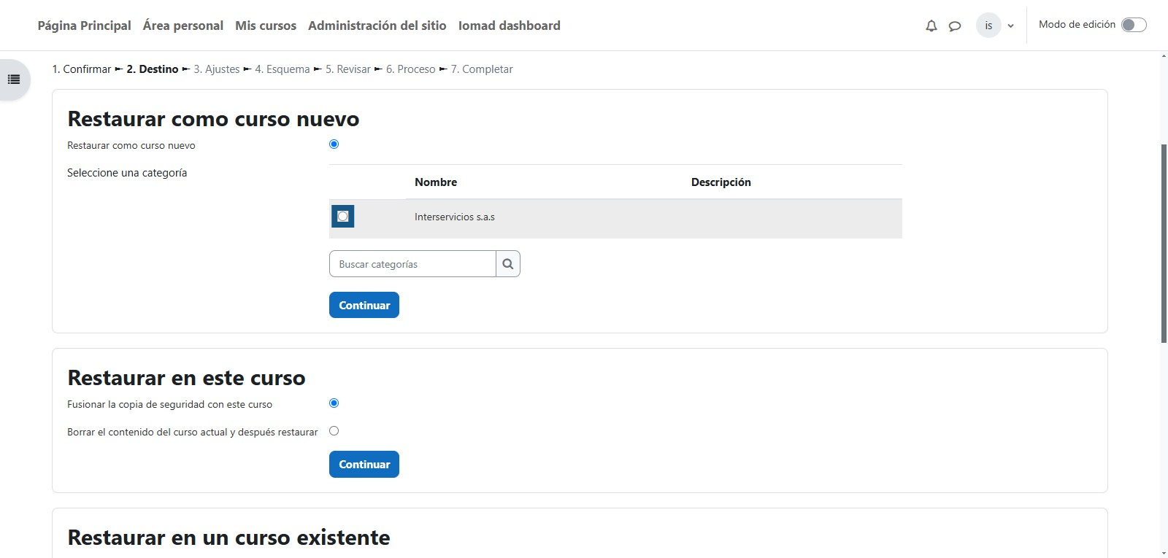Open Administración del sitio
The image size is (1168, 558).
(x=377, y=26)
